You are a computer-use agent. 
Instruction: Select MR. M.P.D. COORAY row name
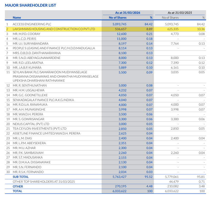(x=26, y=34)
